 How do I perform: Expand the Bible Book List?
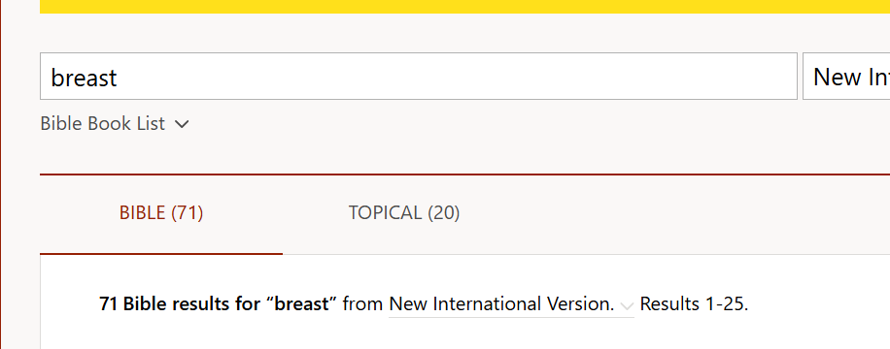114,123
